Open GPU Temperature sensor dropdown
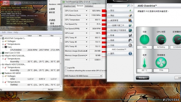The image size is (181, 102). (87, 20)
